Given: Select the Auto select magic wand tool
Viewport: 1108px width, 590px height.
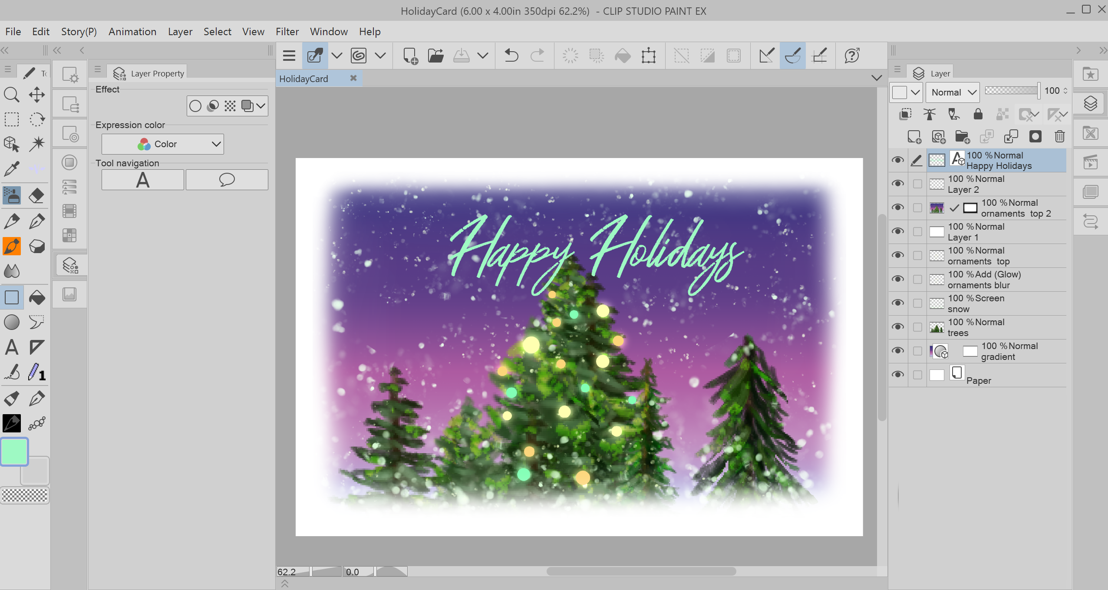Looking at the screenshot, I should [37, 144].
